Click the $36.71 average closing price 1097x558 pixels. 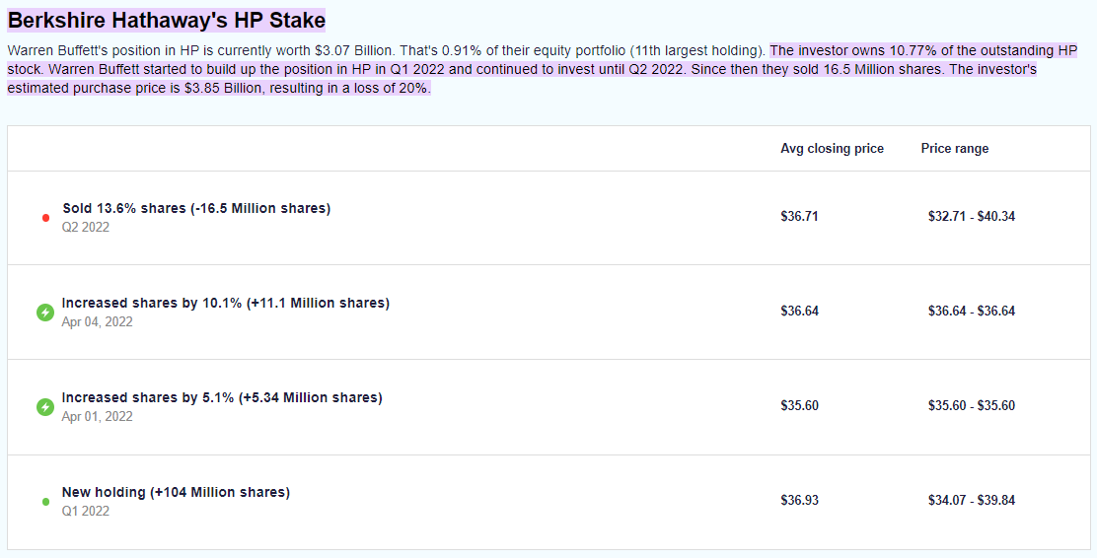[799, 216]
